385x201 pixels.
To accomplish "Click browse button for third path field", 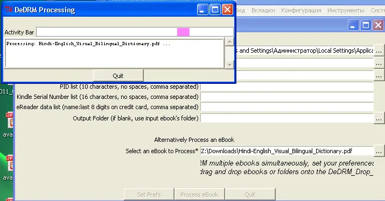I will [379, 76].
